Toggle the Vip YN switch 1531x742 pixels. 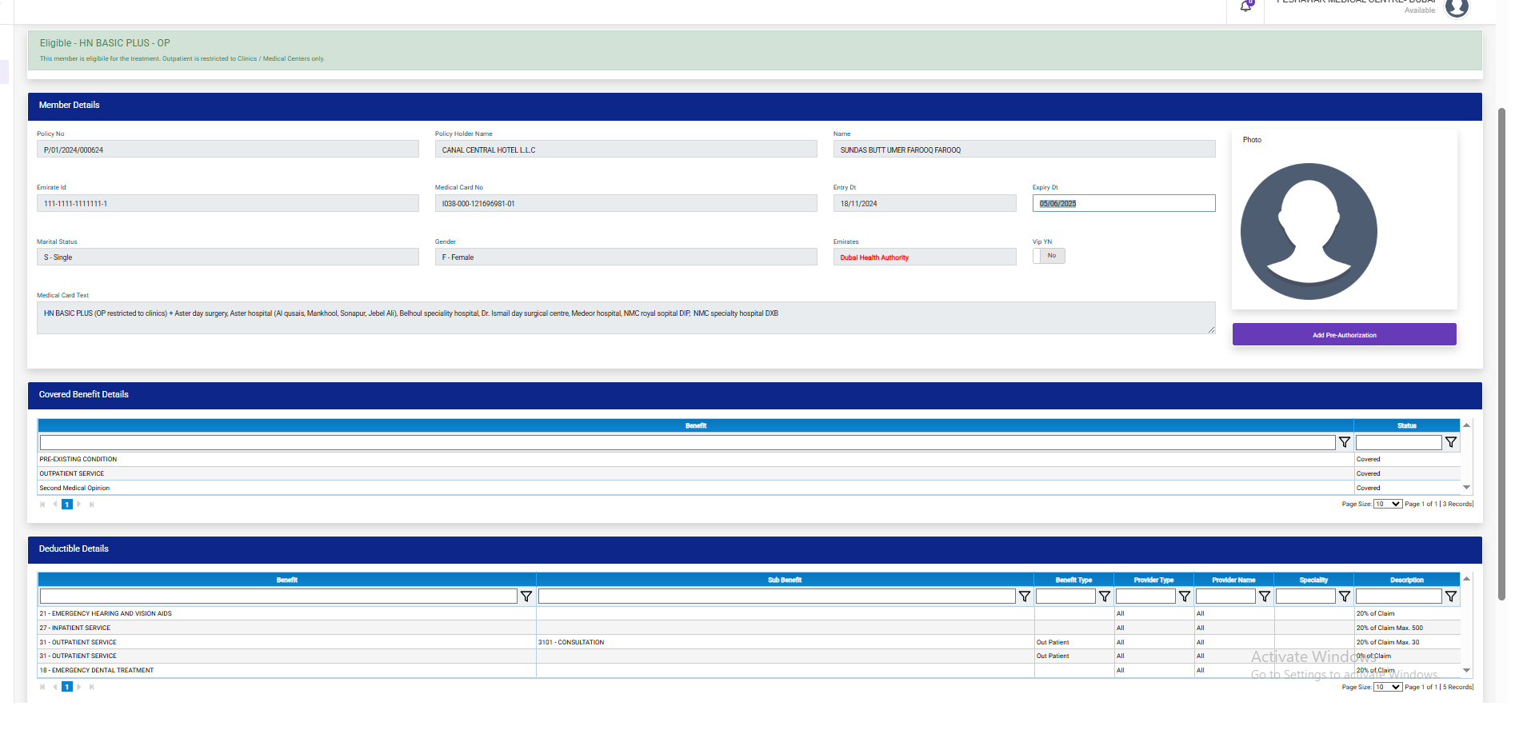coord(1049,256)
